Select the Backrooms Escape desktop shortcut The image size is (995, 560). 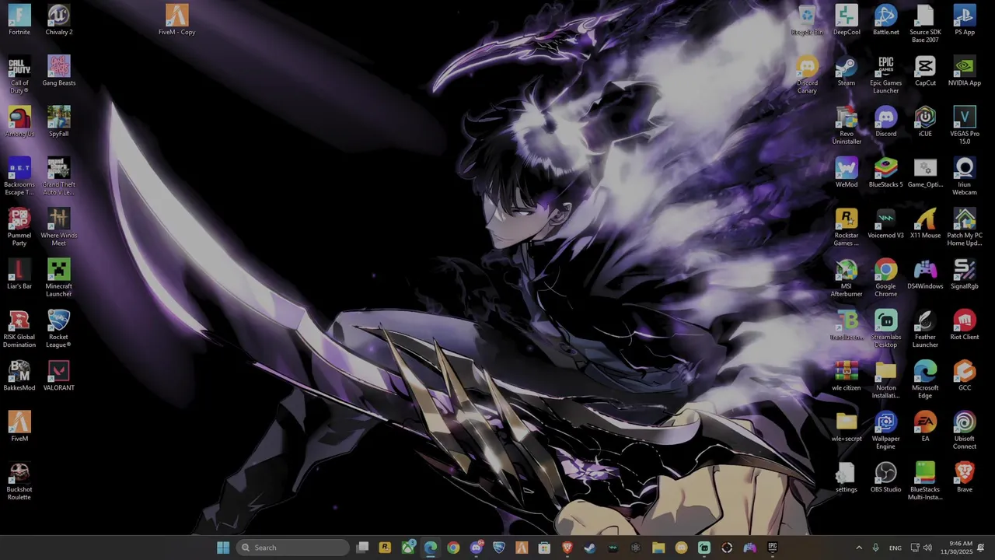[x=19, y=176]
